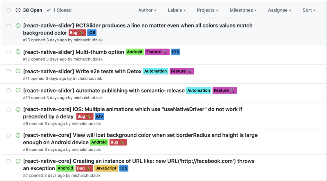Expand the Projects filter dropdown

coord(208,10)
